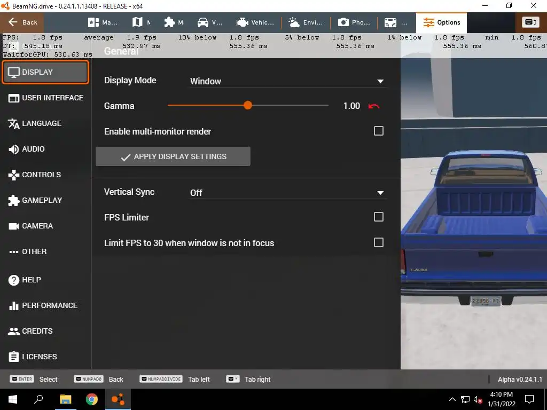Screen dimensions: 547x410
Task: Open Windows taskbar search
Action: (38, 399)
